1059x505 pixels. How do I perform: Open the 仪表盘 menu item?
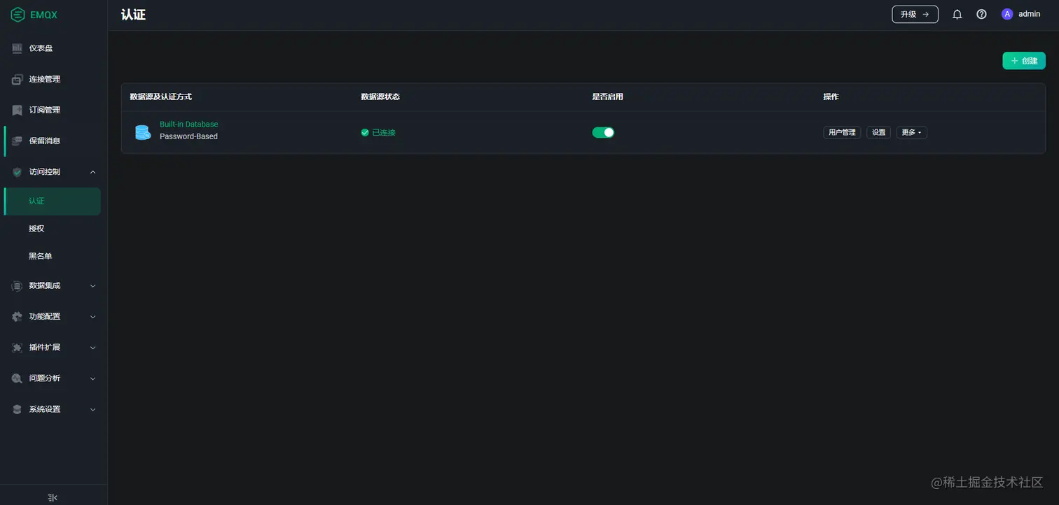click(52, 48)
